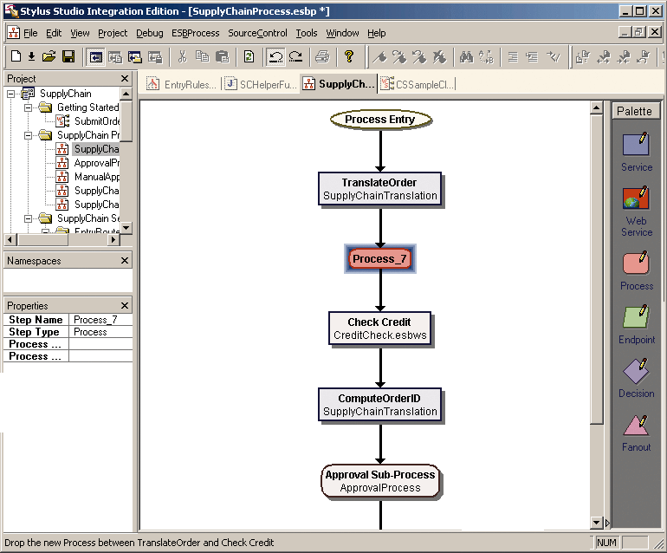667x553 pixels.
Task: Switch to the SCHelperFu tab
Action: [x=261, y=84]
